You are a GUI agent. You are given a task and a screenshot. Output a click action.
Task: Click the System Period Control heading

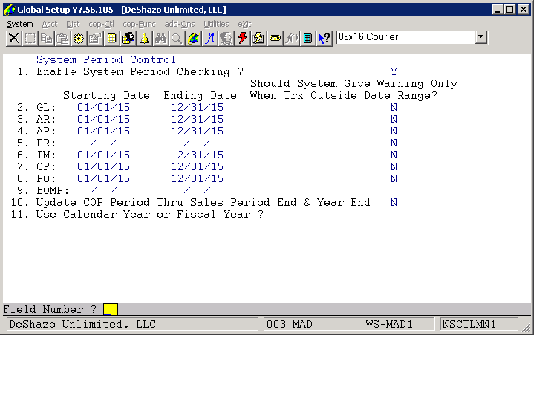coord(106,60)
